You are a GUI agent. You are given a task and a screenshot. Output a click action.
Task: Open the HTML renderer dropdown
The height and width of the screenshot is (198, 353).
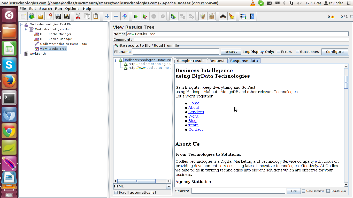169,186
